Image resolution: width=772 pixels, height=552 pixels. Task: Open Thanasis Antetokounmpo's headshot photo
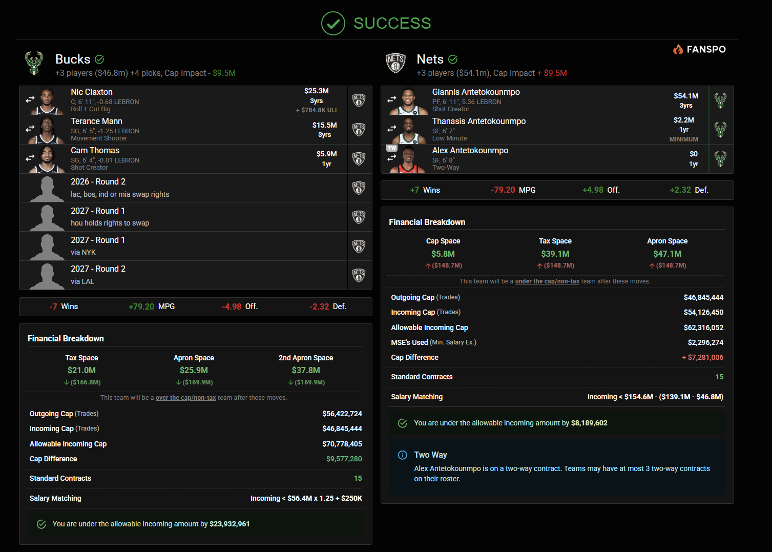409,131
